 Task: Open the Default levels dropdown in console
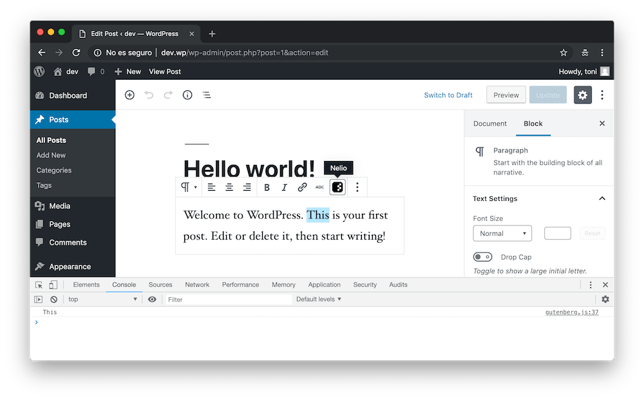click(x=319, y=300)
